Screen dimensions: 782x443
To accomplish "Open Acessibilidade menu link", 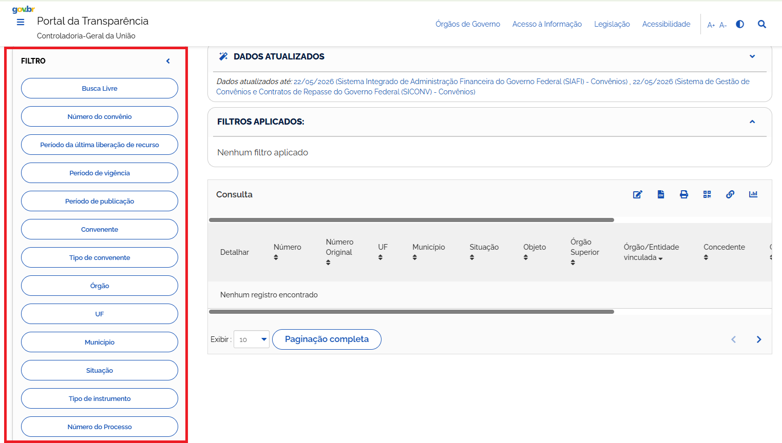I will pyautogui.click(x=666, y=24).
